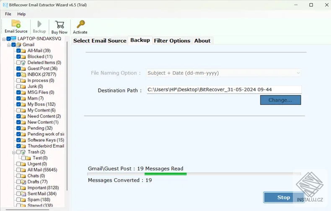
Task: Click the Urgent folder icon
Action: [23, 164]
